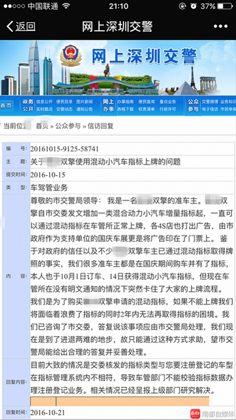The image size is (236, 420).
Task: Go to 信访回复 in the breadcrumb
Action: 100,126
